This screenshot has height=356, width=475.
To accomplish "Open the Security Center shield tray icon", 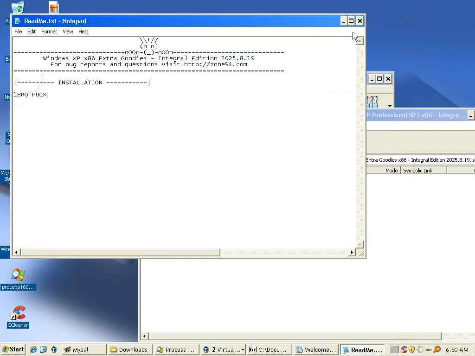I will pyautogui.click(x=412, y=350).
